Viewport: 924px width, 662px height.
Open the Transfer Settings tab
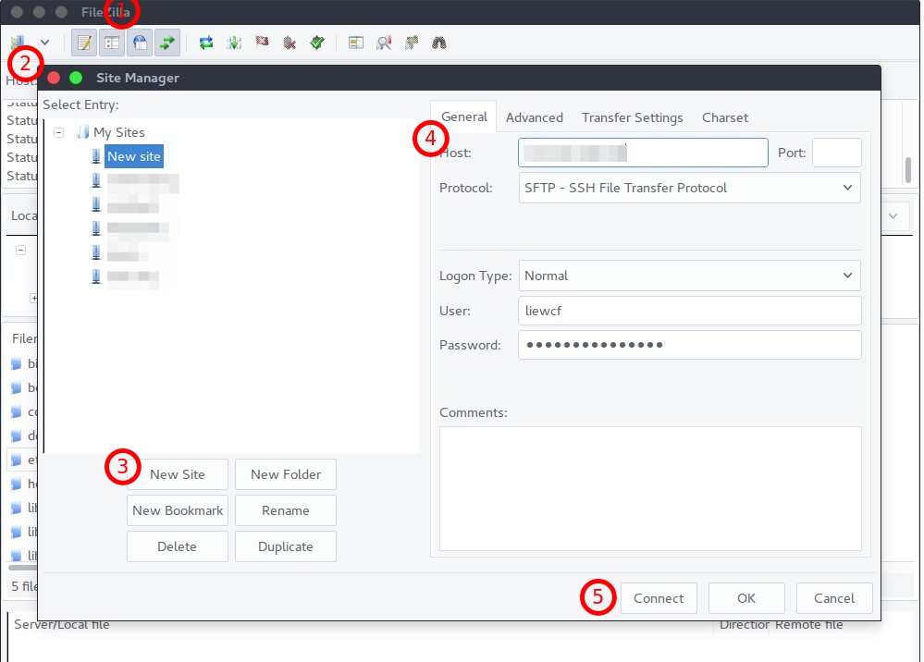pos(633,117)
